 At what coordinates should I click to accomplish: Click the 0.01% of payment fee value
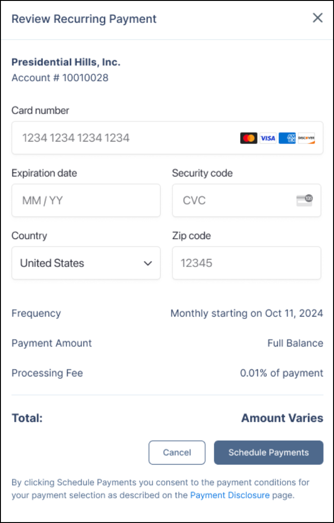282,373
